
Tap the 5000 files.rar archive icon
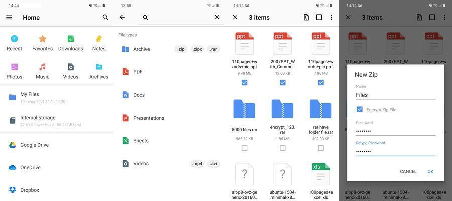[x=244, y=109]
